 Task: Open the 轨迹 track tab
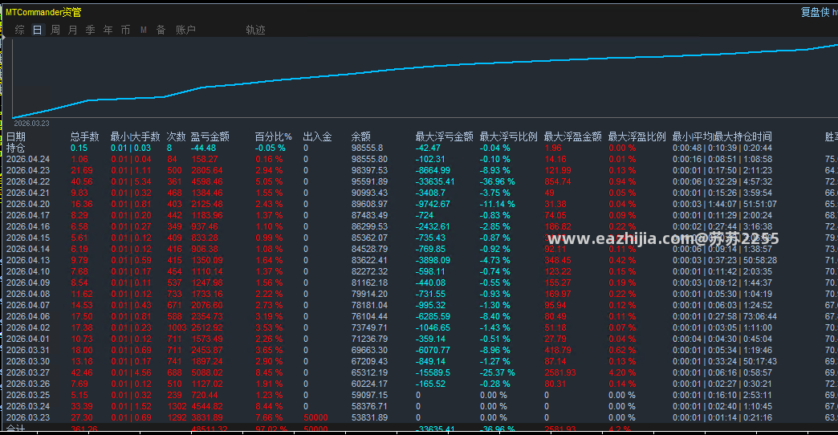255,30
